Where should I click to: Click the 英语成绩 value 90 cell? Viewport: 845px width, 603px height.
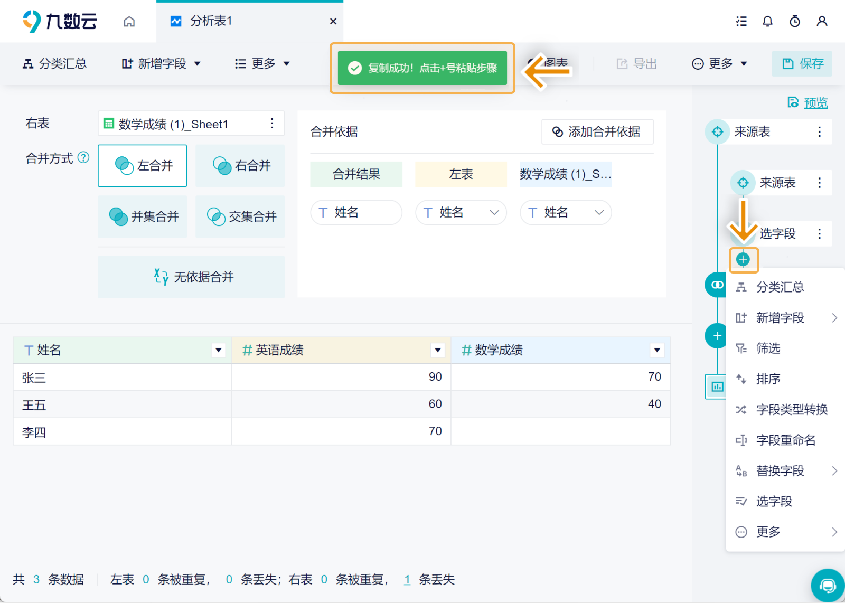click(x=341, y=378)
